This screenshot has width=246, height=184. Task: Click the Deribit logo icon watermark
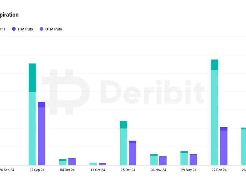tap(65, 92)
